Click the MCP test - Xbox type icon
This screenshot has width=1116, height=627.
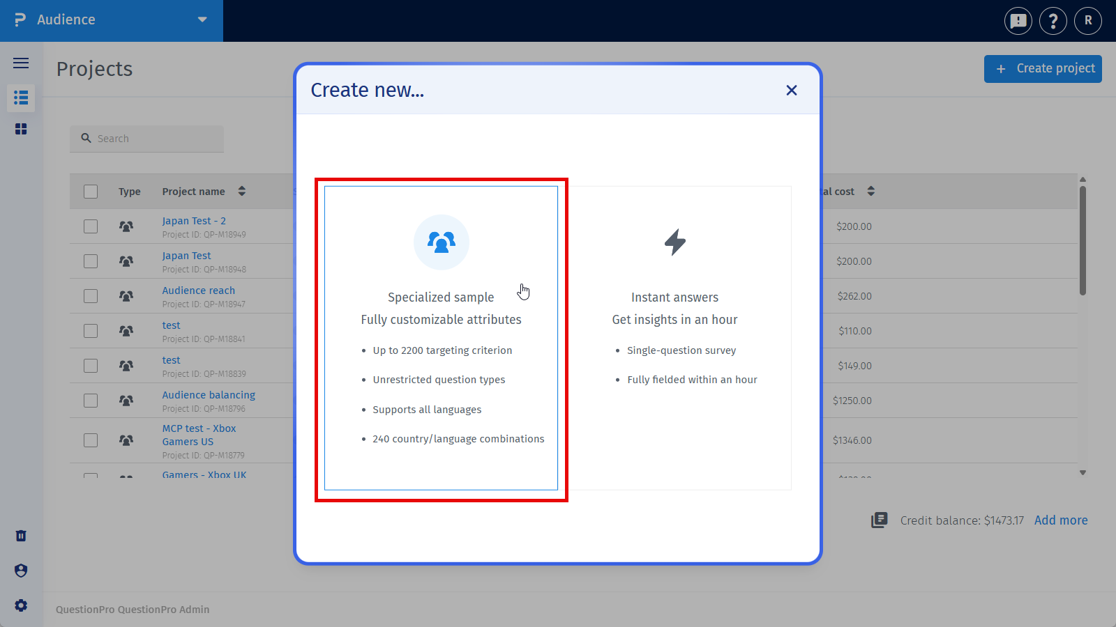[x=126, y=440]
